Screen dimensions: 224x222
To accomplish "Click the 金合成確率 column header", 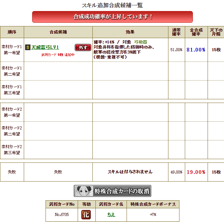I will coord(196,32).
